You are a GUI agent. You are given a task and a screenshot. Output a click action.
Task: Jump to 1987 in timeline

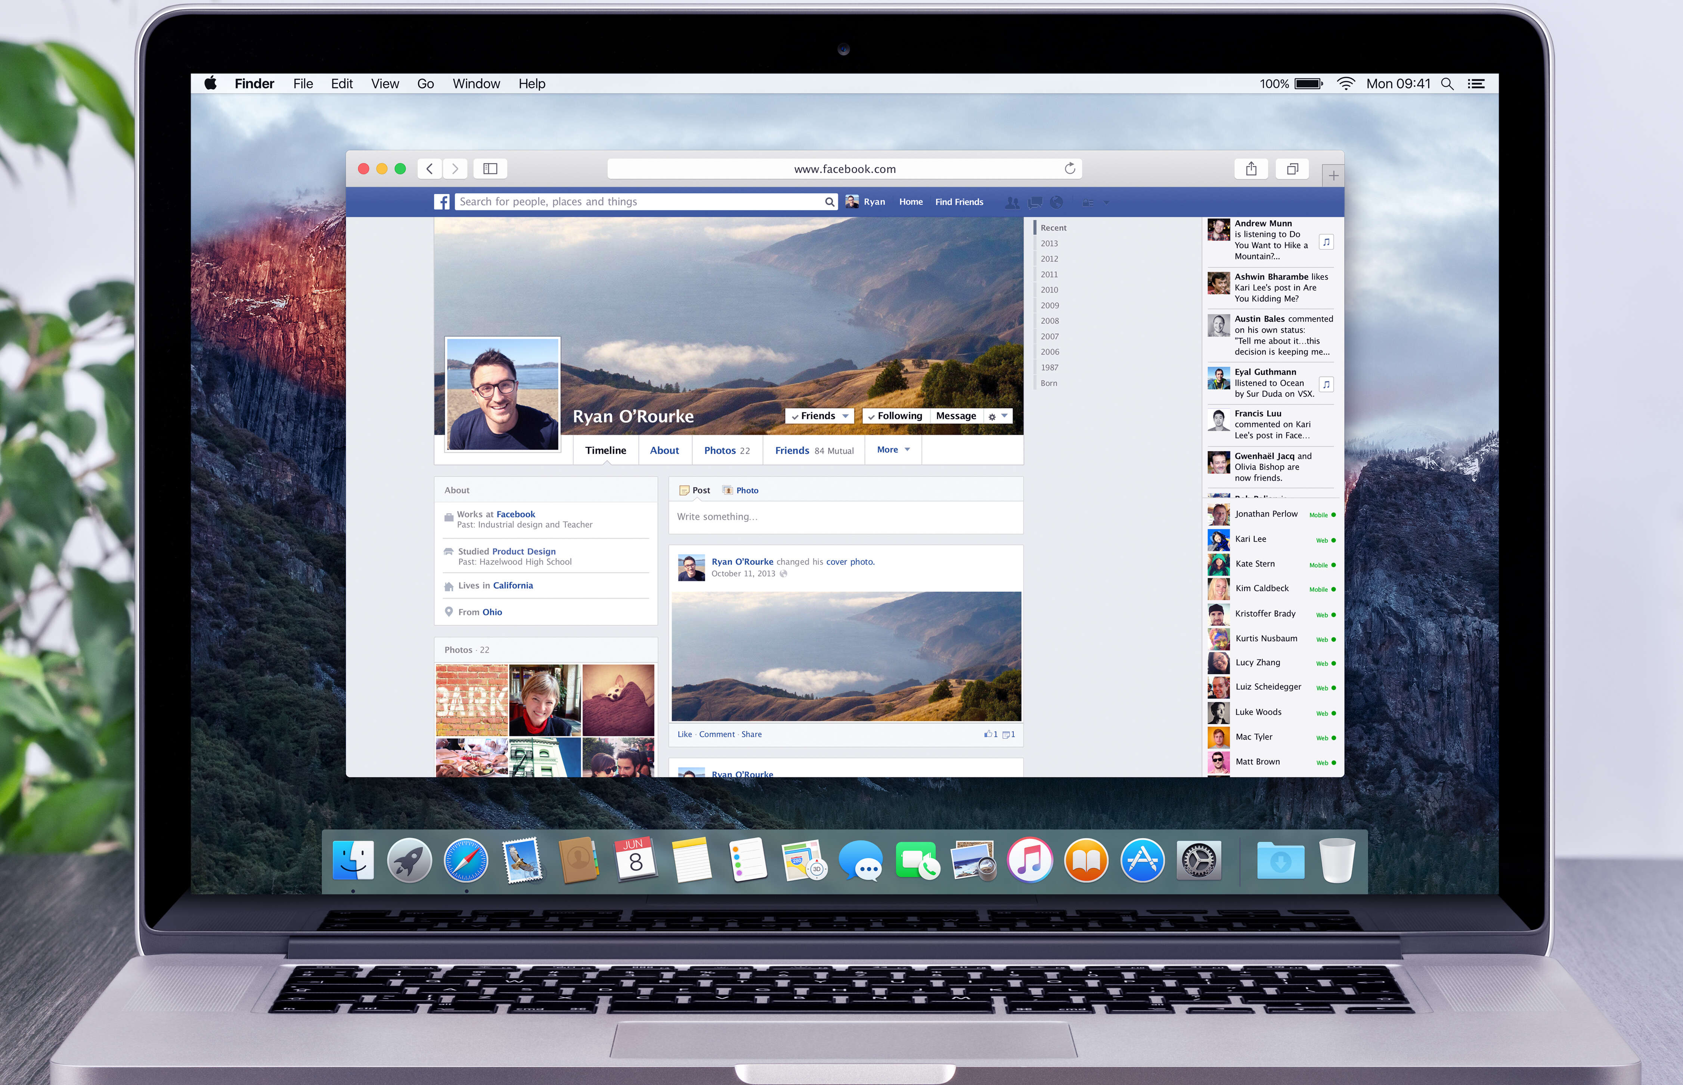click(1049, 367)
